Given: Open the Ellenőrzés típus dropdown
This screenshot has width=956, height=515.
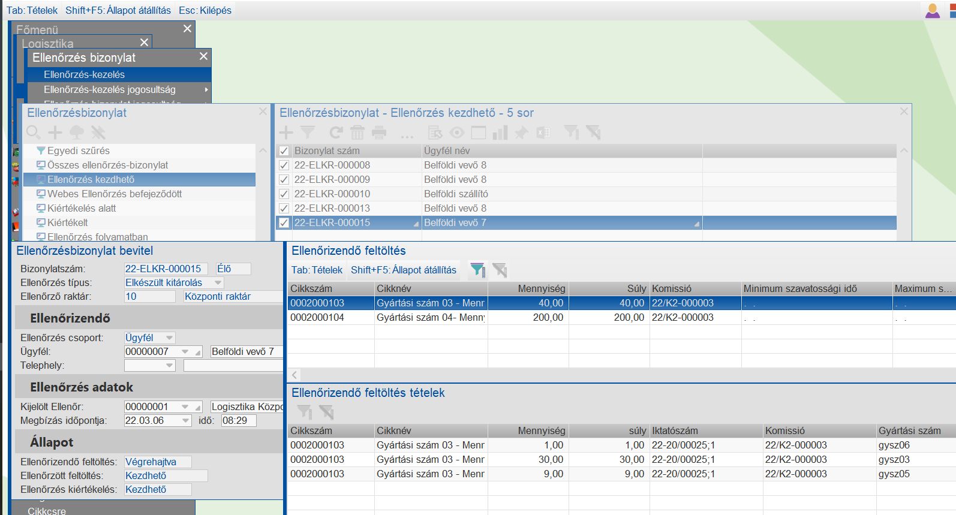Looking at the screenshot, I should coord(218,283).
